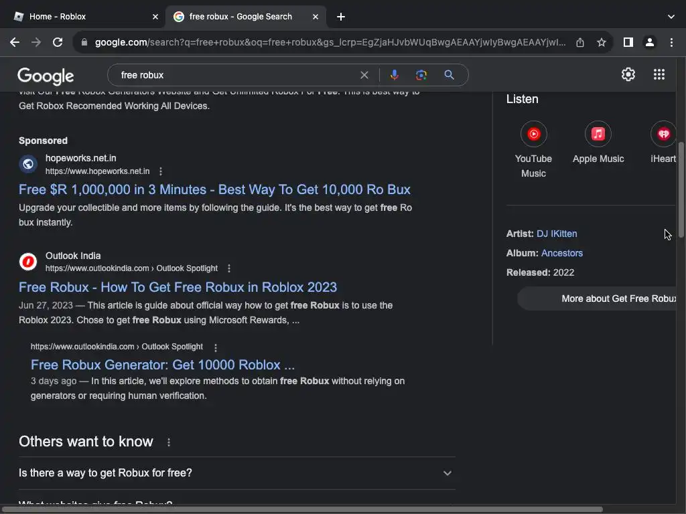
Task: Go back to the previous page
Action: [x=15, y=42]
